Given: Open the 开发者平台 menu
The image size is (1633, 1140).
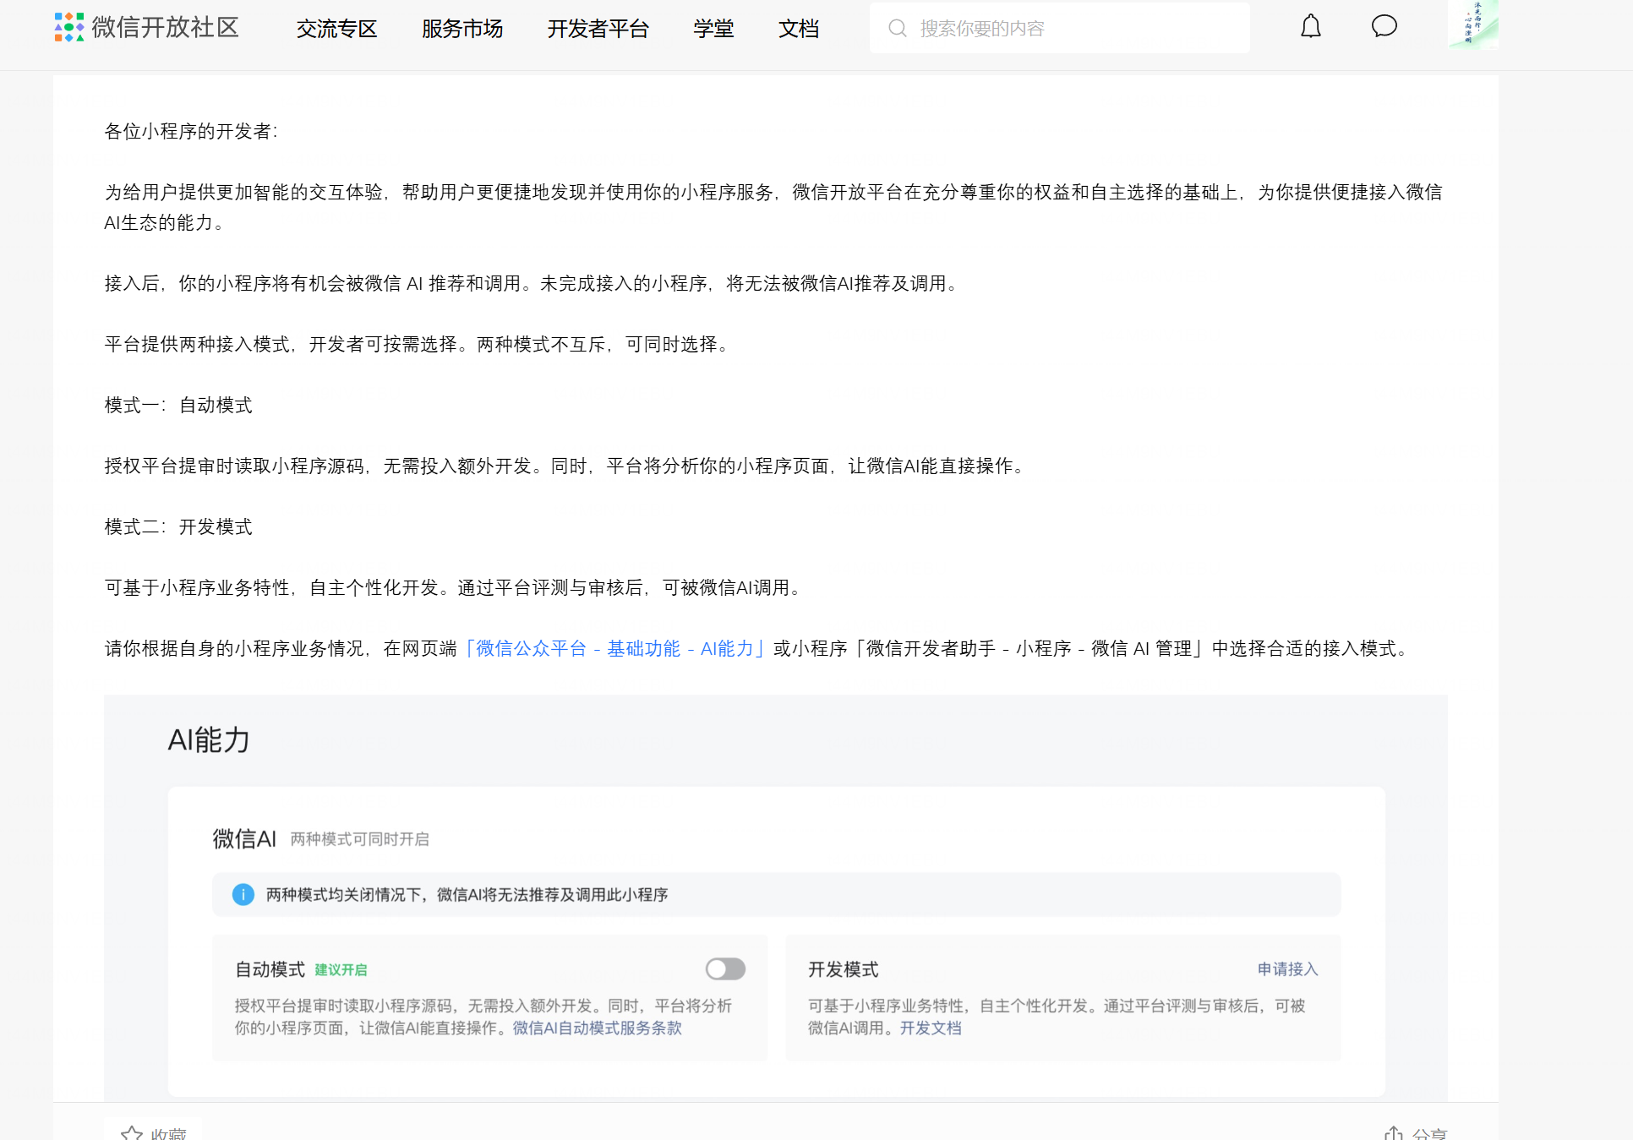Looking at the screenshot, I should tap(598, 29).
